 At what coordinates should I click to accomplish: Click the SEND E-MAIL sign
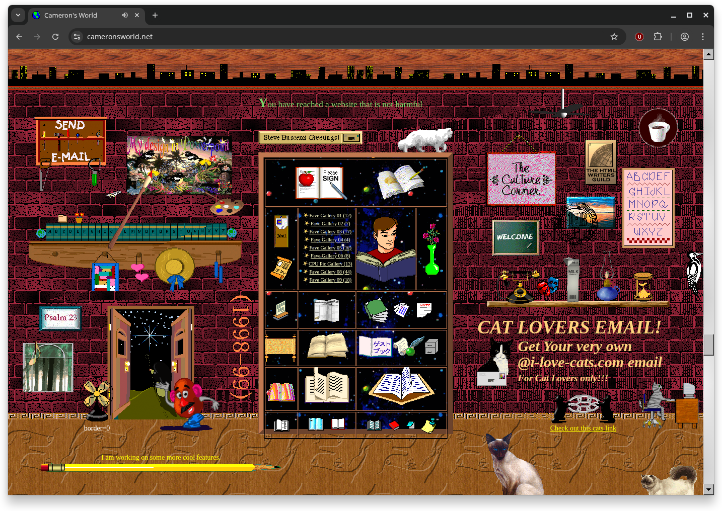[x=71, y=141]
